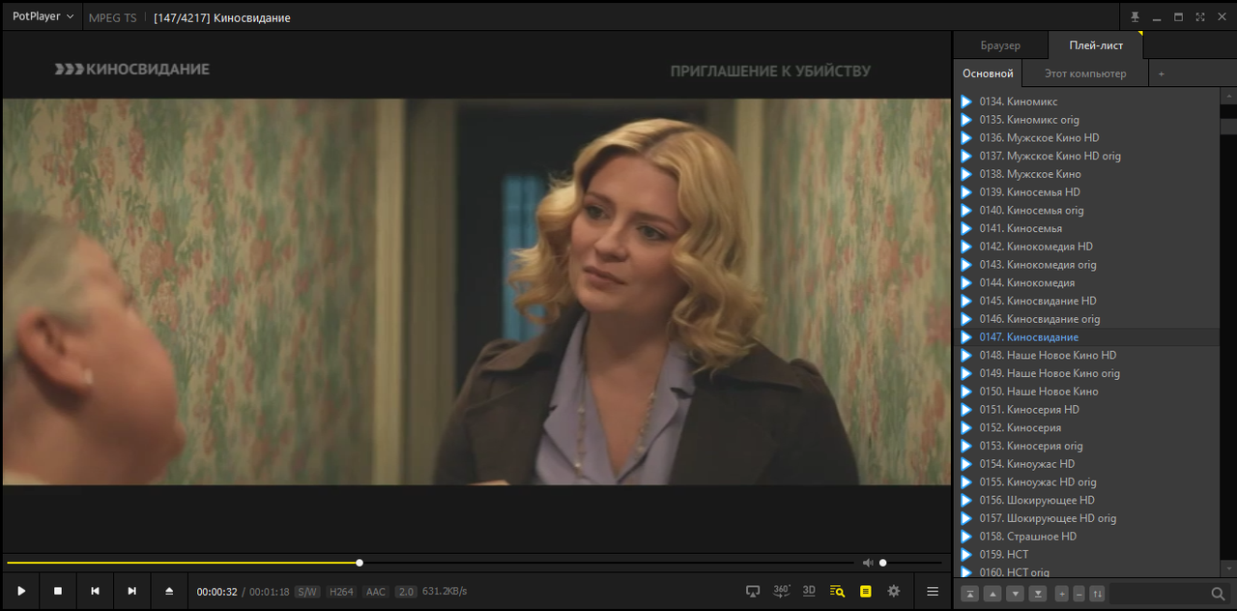Jump to the previous playlist item
The width and height of the screenshot is (1237, 611).
click(95, 591)
